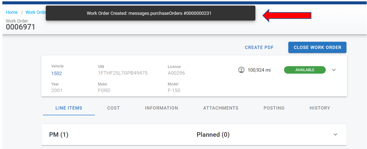The image size is (367, 149).
Task: Click the Planned (0) heading
Action: pos(213,135)
